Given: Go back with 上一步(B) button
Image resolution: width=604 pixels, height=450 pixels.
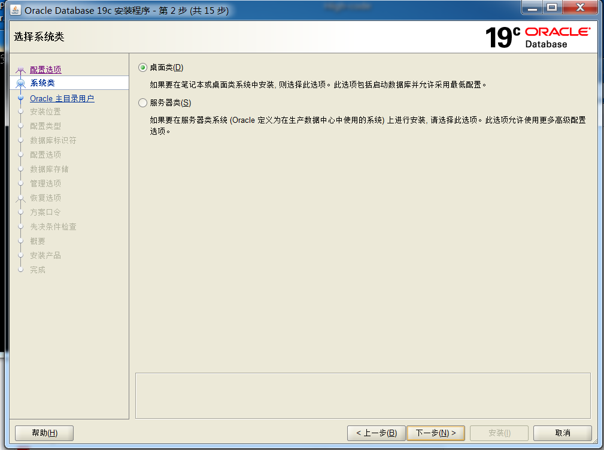Looking at the screenshot, I should click(x=377, y=433).
